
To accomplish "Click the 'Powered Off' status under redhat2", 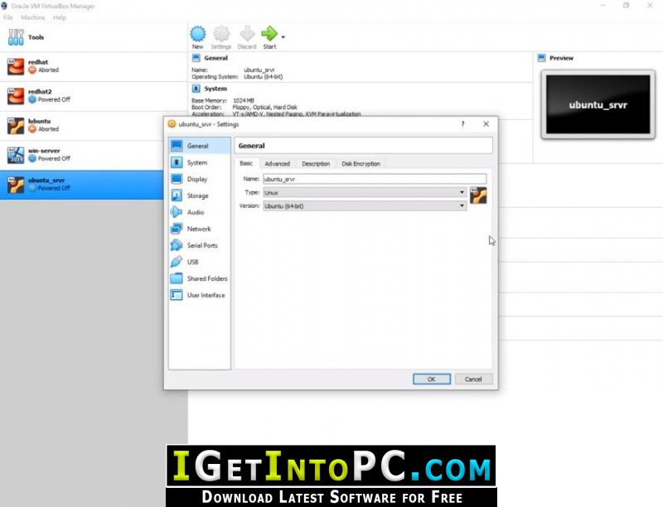I will tap(54, 99).
